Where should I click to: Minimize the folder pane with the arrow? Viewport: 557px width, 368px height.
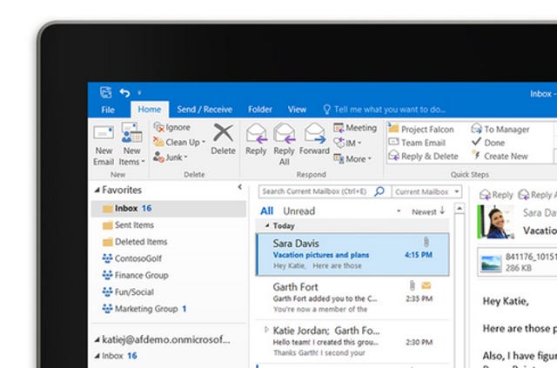240,187
